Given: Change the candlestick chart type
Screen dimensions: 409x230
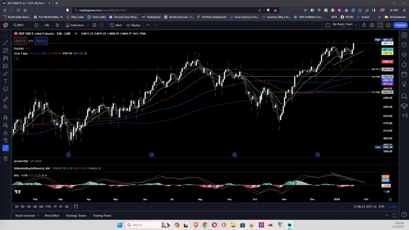Looking at the screenshot, I should (x=58, y=25).
